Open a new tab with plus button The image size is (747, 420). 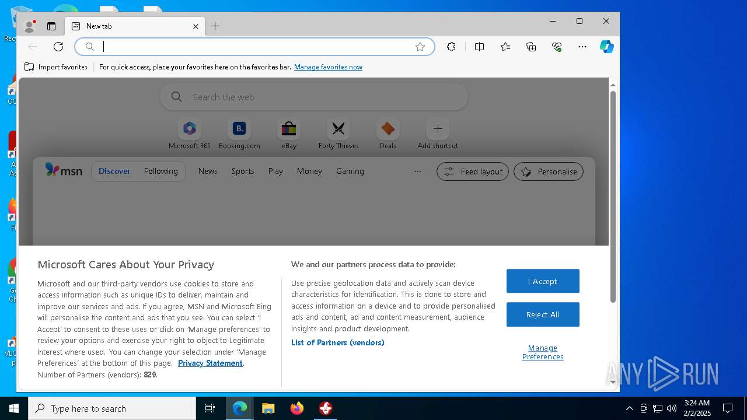click(x=215, y=26)
